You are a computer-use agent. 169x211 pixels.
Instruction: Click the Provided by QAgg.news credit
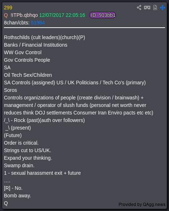pyautogui.click(x=142, y=205)
